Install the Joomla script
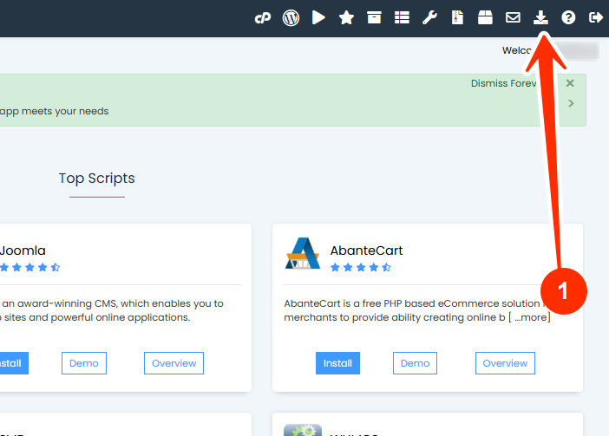The width and height of the screenshot is (609, 436). 12,363
